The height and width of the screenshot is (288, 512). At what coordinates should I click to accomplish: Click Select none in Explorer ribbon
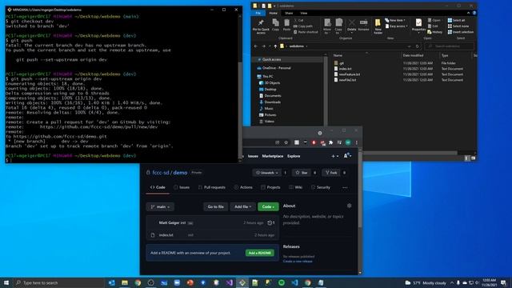coord(458,26)
